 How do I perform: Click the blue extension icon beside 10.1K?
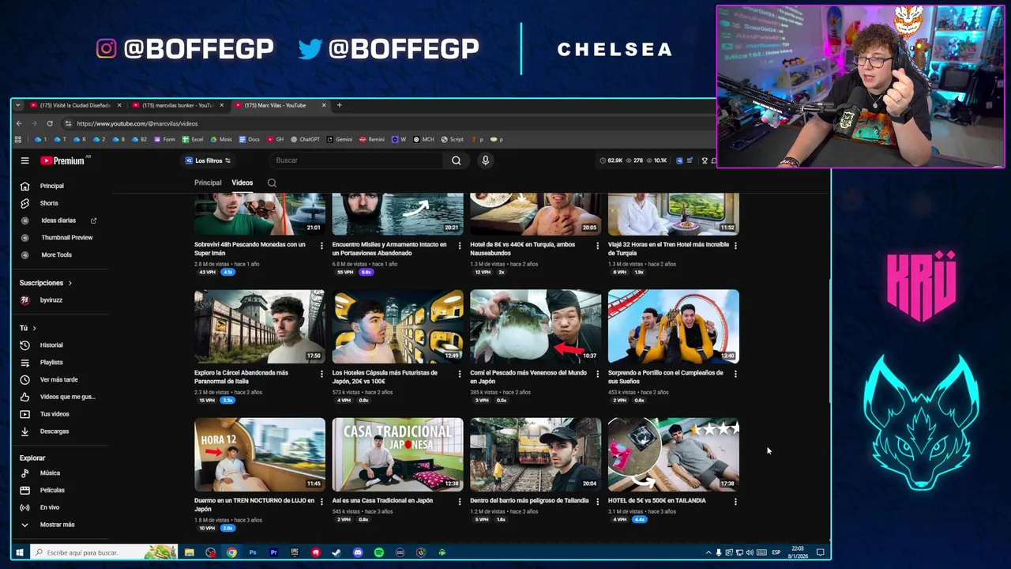click(x=679, y=160)
